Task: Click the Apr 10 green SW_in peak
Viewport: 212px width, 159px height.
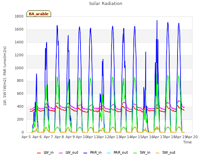Action: click(79, 78)
